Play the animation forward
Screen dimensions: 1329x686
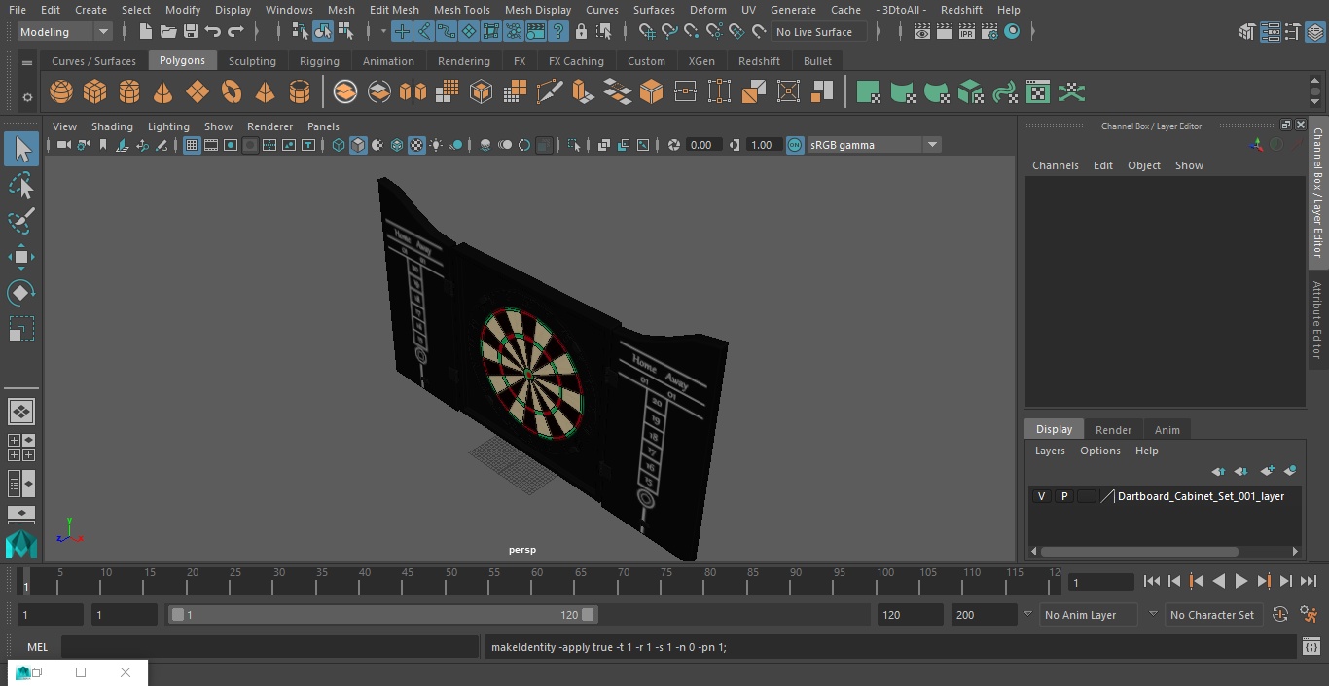[1241, 581]
